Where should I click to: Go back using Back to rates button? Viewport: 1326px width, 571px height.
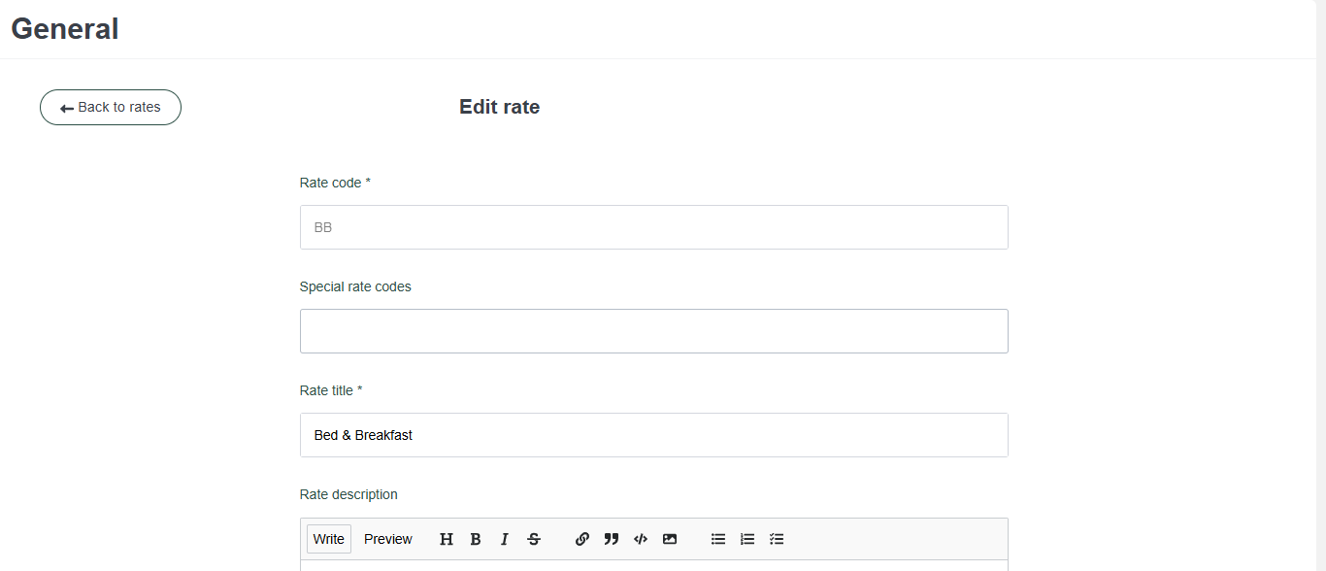(x=111, y=108)
